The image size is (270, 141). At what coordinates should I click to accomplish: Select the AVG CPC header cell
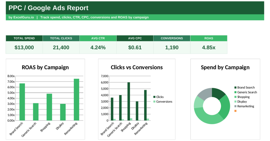(135, 38)
